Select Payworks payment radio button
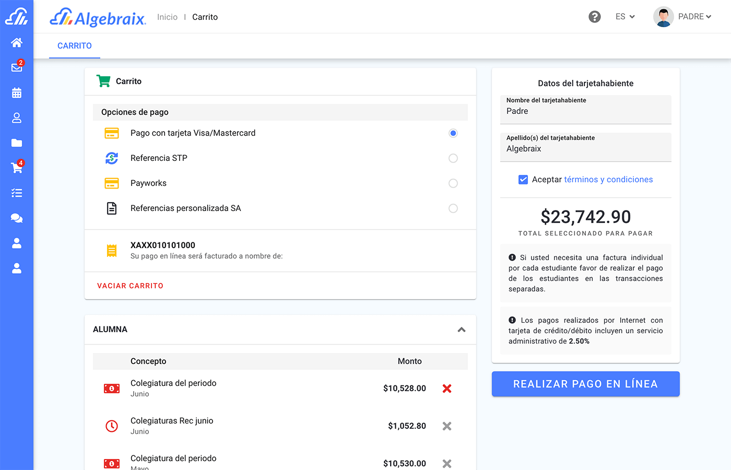 pyautogui.click(x=453, y=183)
